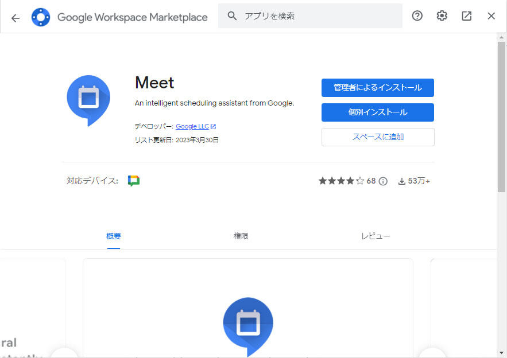This screenshot has width=507, height=358.
Task: Click the search magnifier icon
Action: coord(232,15)
